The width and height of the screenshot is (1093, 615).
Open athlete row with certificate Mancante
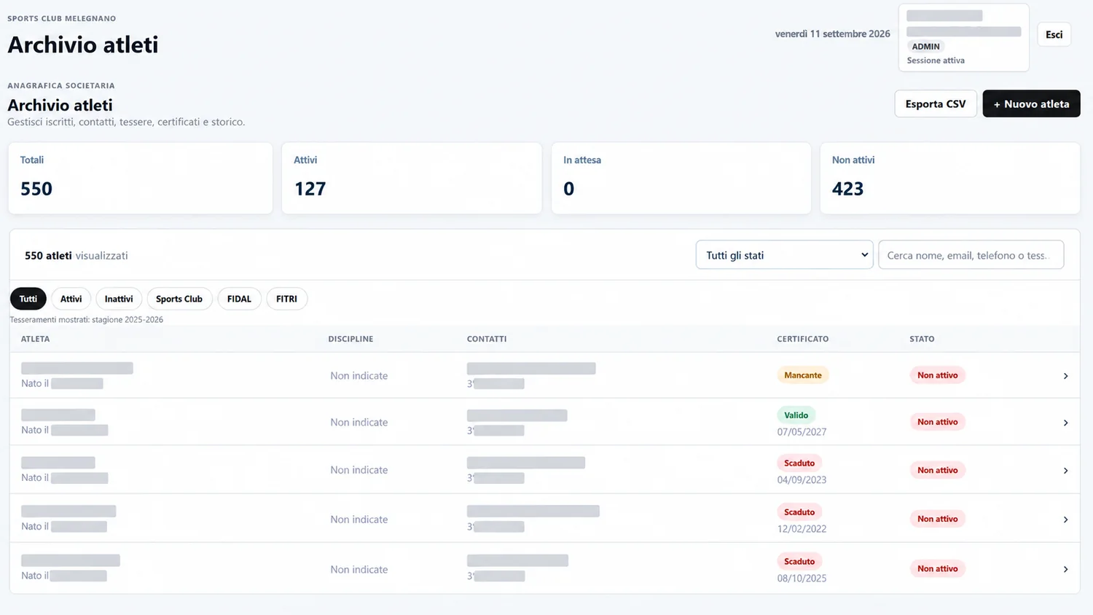(544, 375)
